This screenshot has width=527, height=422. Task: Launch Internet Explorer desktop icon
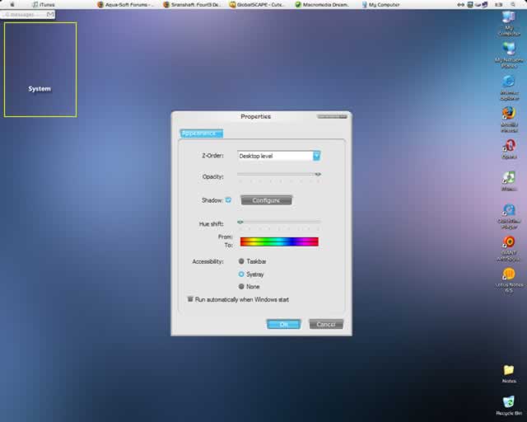(509, 87)
